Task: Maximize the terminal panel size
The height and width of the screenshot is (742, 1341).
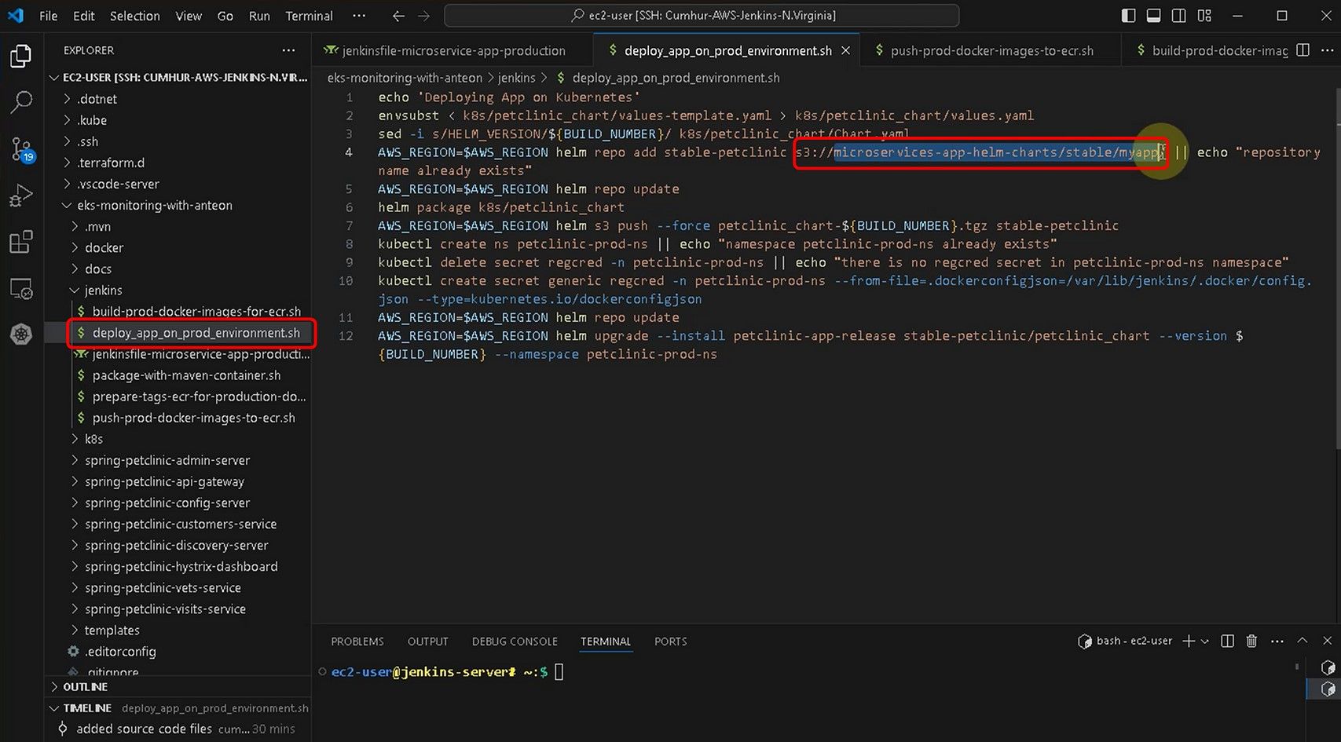Action: (1302, 641)
